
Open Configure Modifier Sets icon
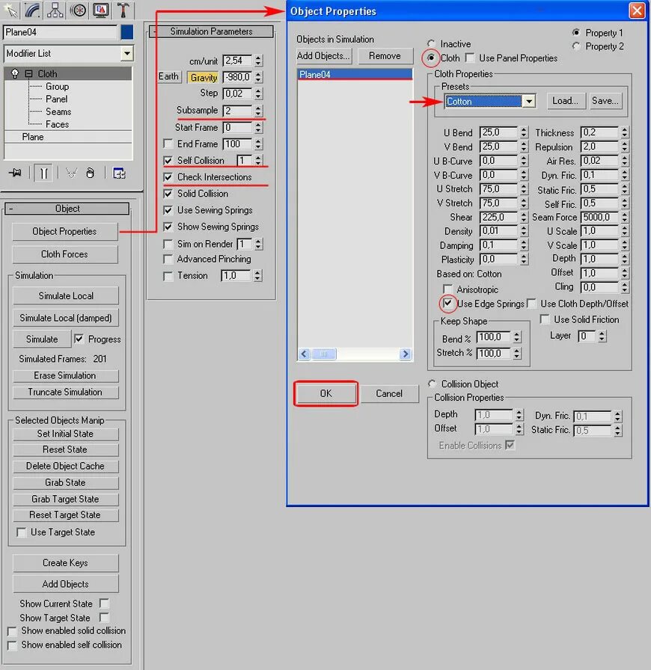pos(119,173)
